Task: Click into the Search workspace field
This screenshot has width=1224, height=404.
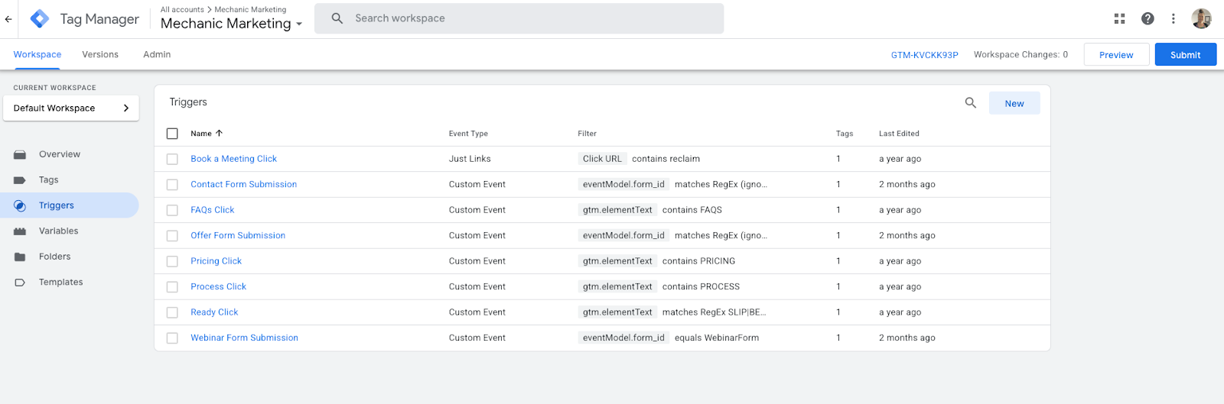Action: [x=519, y=18]
